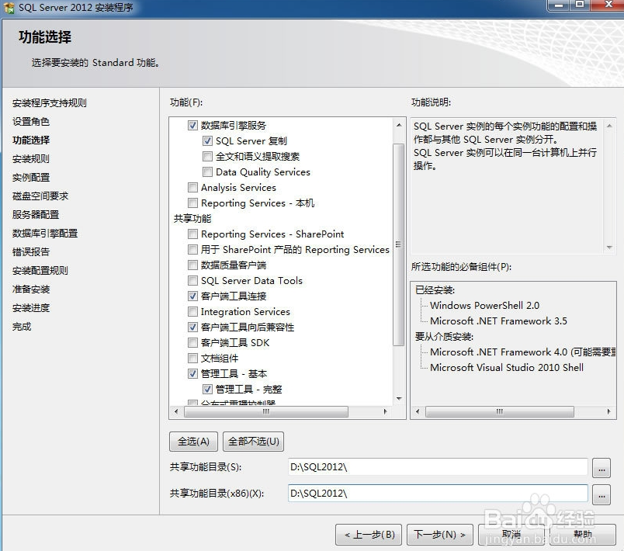Check the 文档组件 feature
The width and height of the screenshot is (624, 551).
(192, 358)
